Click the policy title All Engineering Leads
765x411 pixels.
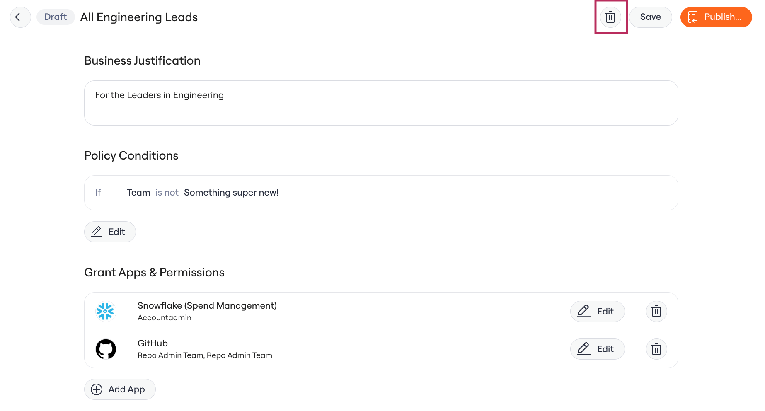139,17
